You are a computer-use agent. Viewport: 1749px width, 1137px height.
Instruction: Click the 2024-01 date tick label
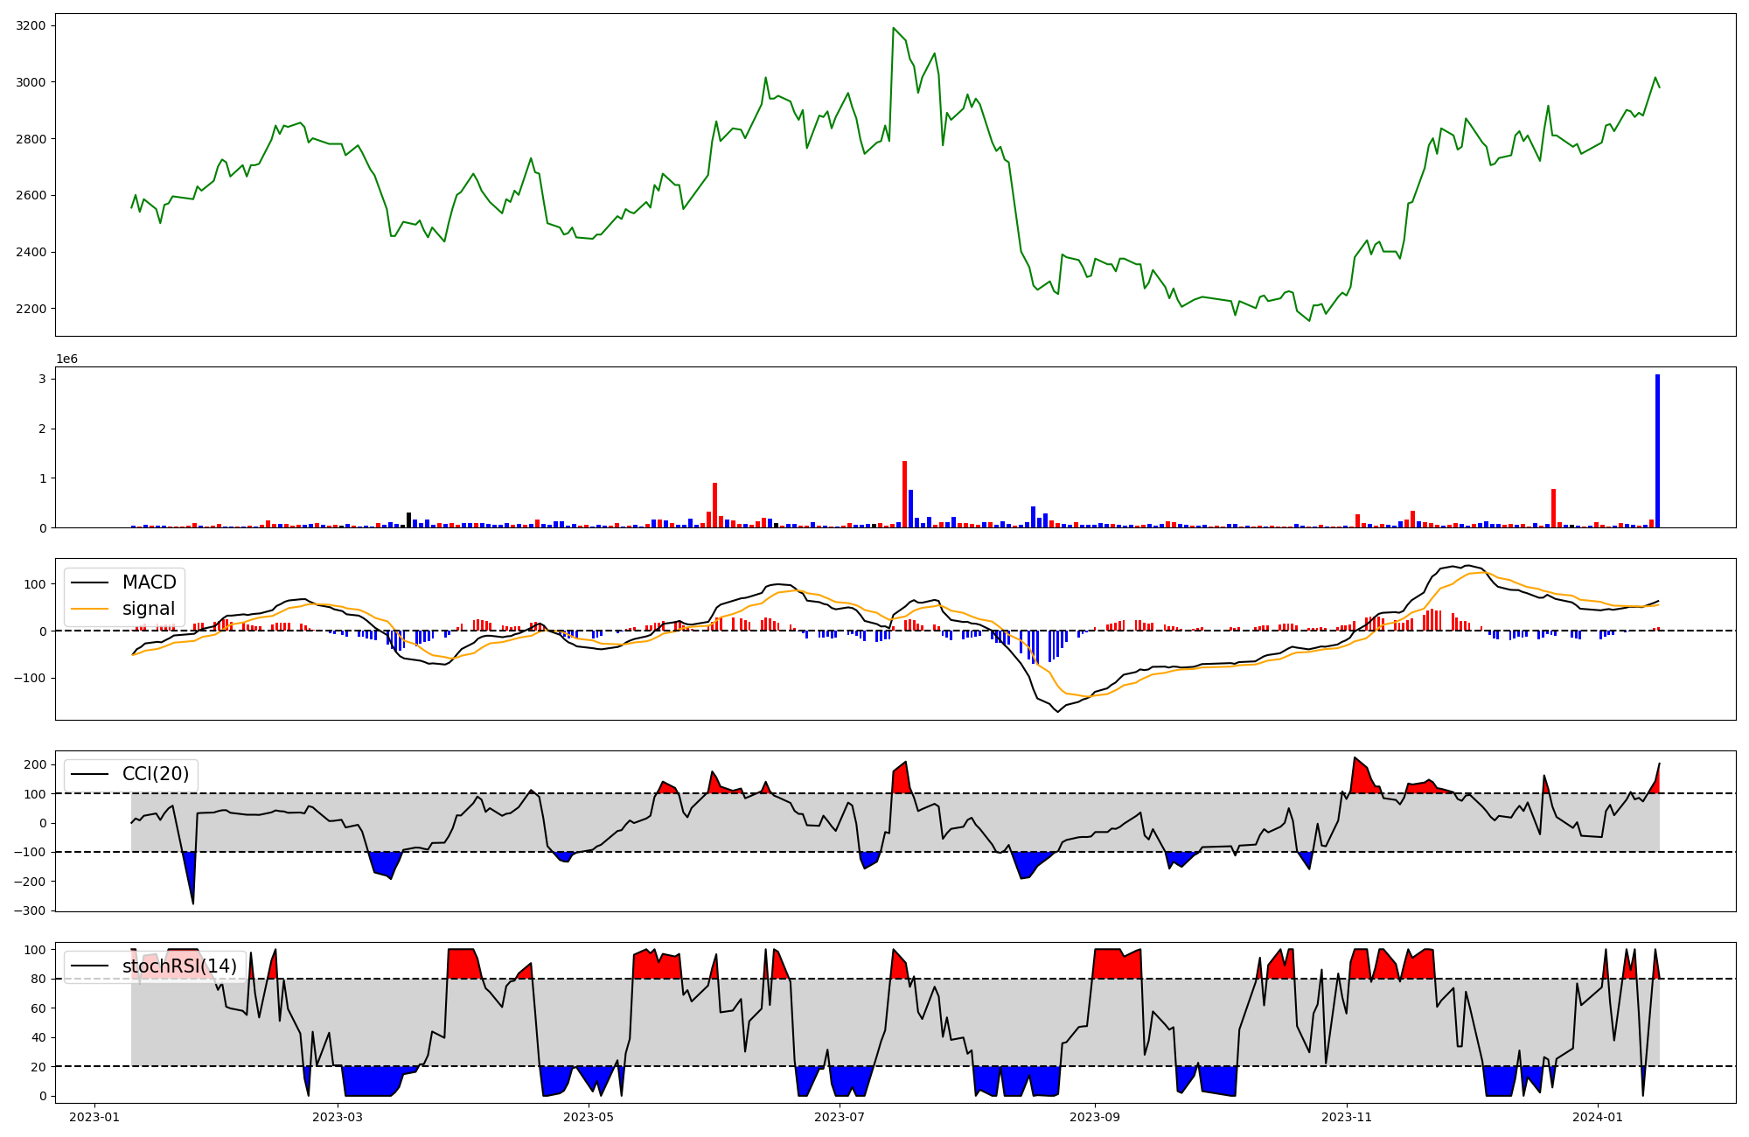[x=1599, y=1117]
